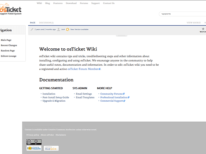
Task: Click the osTicket kangaroo logo
Action: click(x=10, y=9)
